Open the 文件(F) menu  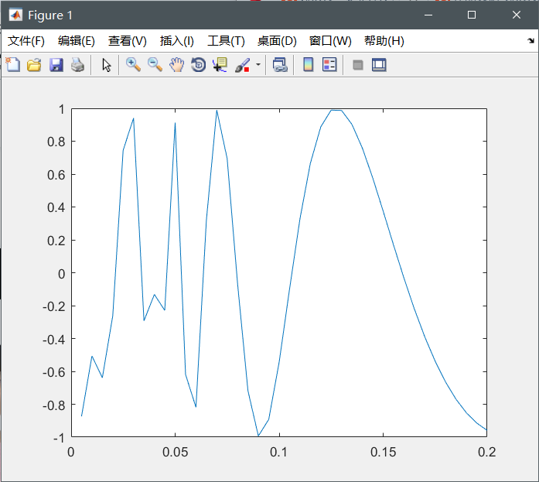[x=26, y=41]
